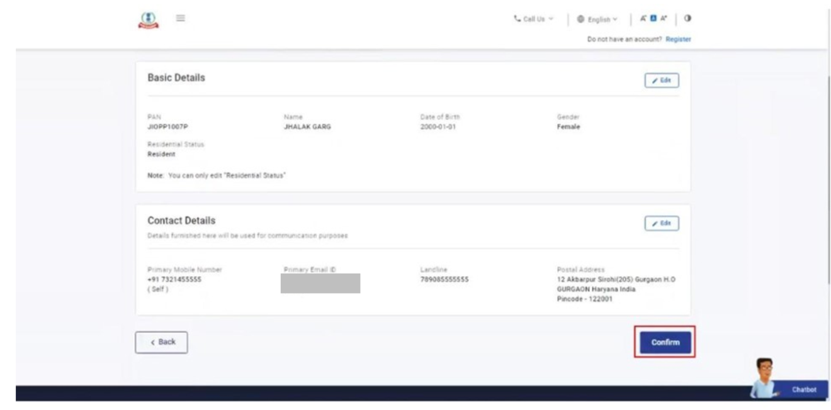Click the Back button
The height and width of the screenshot is (410, 831).
coord(160,341)
